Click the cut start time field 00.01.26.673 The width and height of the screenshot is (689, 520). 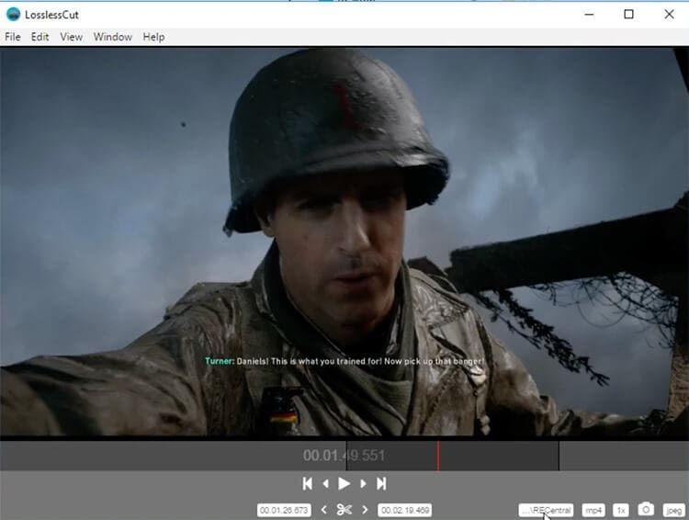(284, 510)
